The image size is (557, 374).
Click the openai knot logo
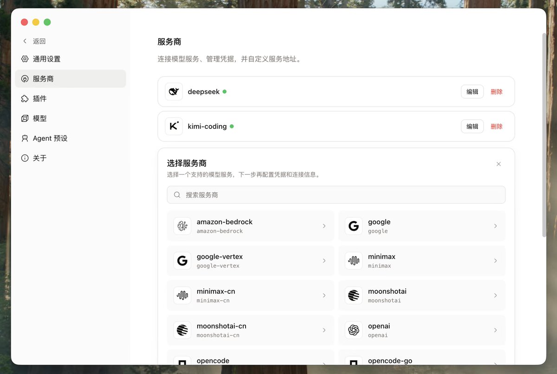(x=354, y=330)
